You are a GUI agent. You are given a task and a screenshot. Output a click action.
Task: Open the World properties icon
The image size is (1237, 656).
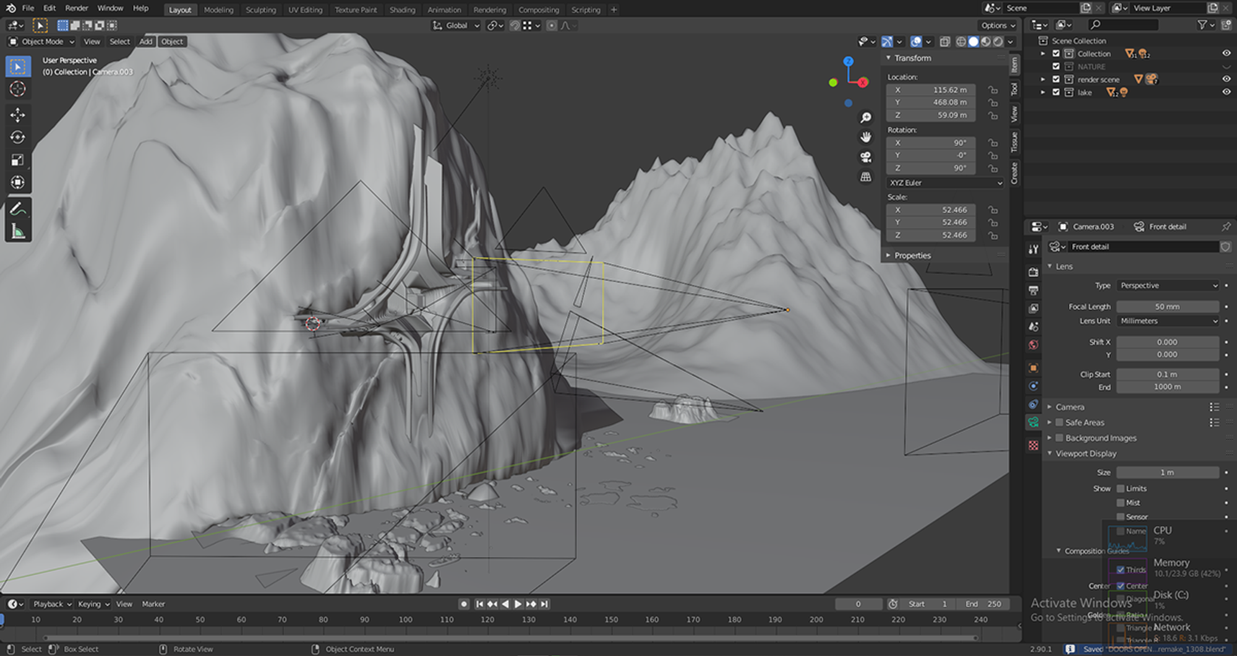1033,345
